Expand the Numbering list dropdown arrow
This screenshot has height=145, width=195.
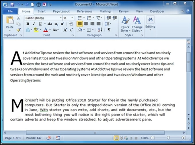click(93, 18)
